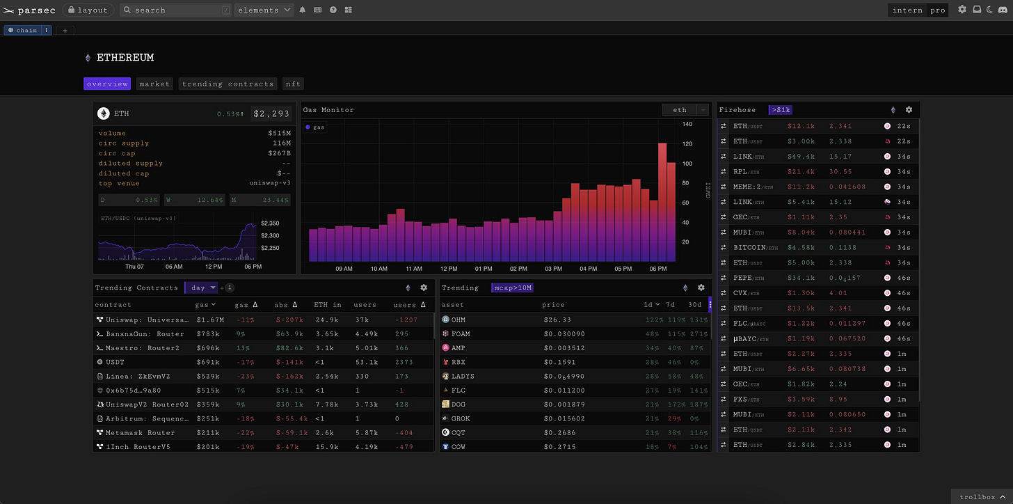
Task: Toggle dark mode moon icon
Action: [991, 10]
